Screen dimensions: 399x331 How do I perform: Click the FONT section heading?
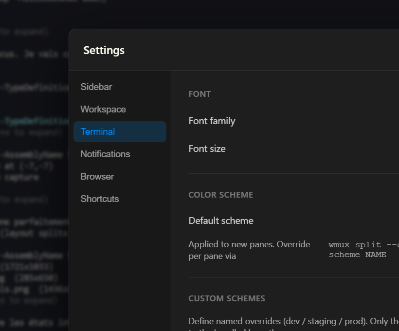pos(199,94)
